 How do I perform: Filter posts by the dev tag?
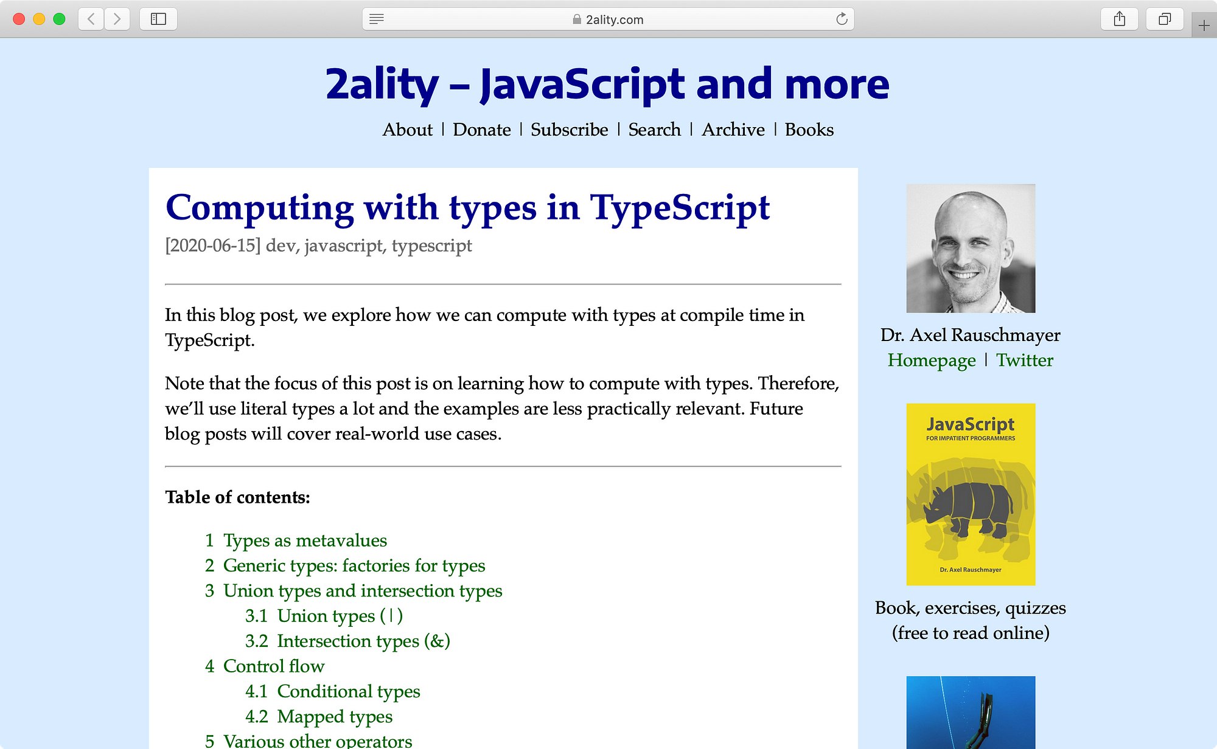[x=281, y=246]
